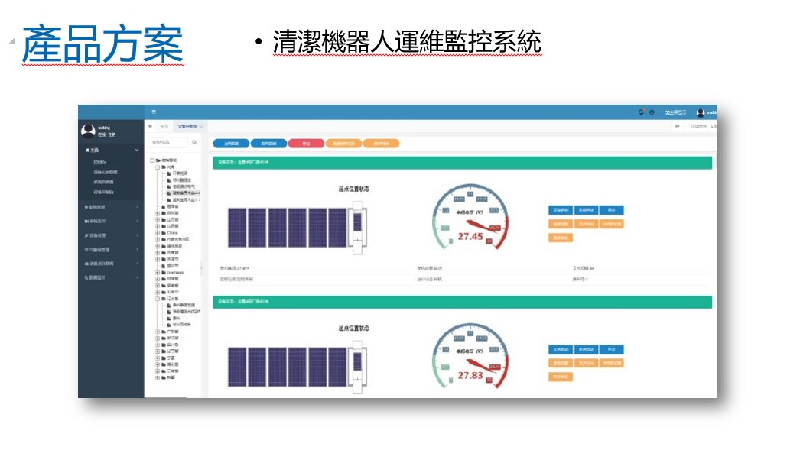The width and height of the screenshot is (787, 450).
Task: Click the first blue pill button in toolbar
Action: coord(231,143)
